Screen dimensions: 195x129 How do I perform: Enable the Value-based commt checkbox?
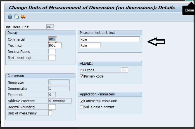pos(82,107)
